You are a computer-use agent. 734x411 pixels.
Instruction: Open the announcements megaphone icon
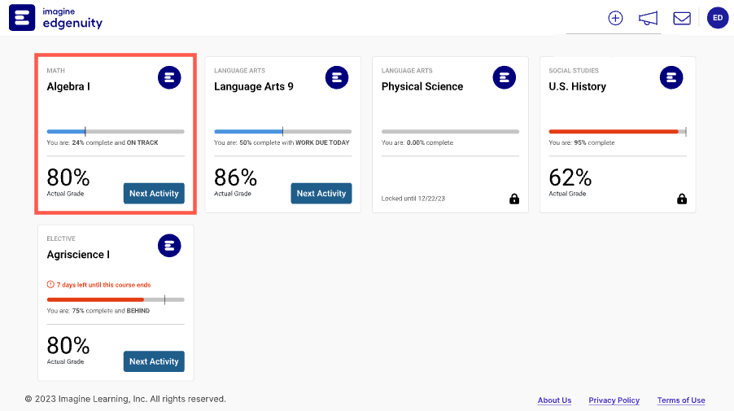pyautogui.click(x=648, y=18)
